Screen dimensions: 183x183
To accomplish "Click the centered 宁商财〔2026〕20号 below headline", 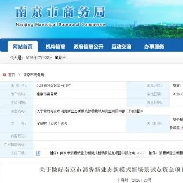I will click(x=134, y=180).
